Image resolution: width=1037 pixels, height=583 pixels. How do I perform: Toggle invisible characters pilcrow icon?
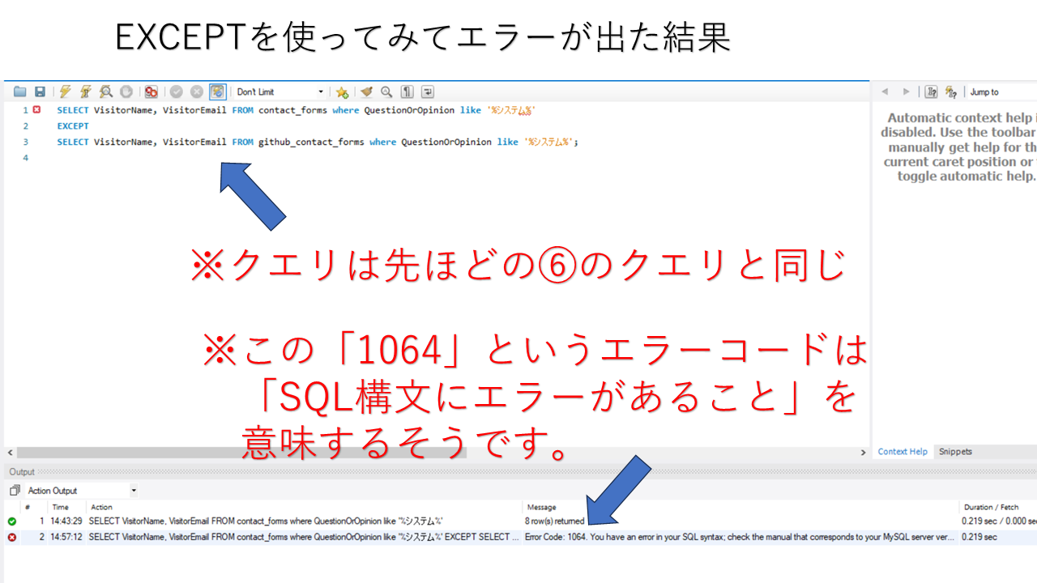[408, 92]
